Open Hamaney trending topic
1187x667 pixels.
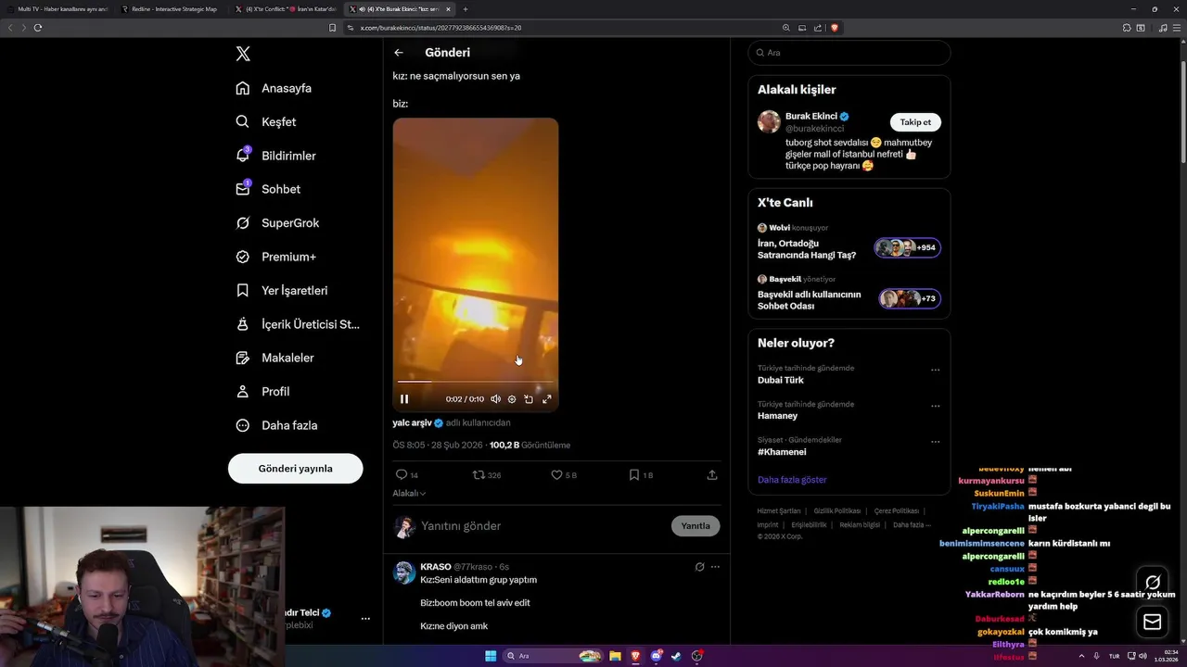[777, 416]
